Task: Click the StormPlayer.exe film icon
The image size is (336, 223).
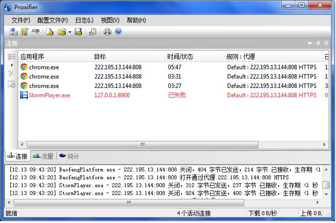Action: tap(24, 95)
